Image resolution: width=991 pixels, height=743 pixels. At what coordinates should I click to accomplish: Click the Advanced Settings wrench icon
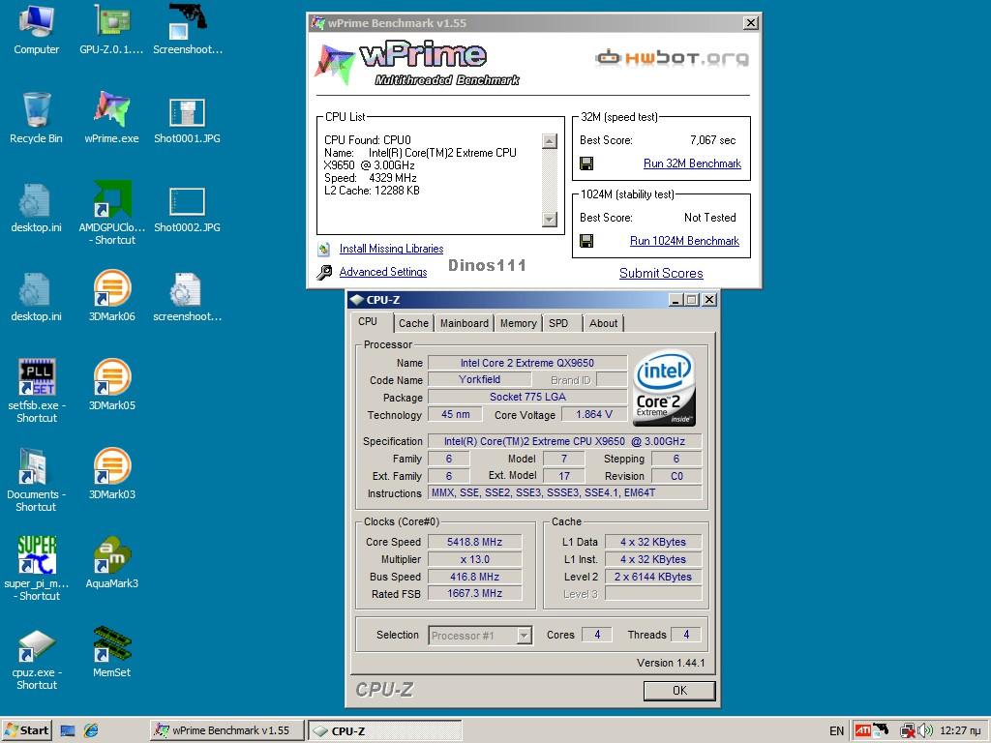click(x=324, y=272)
